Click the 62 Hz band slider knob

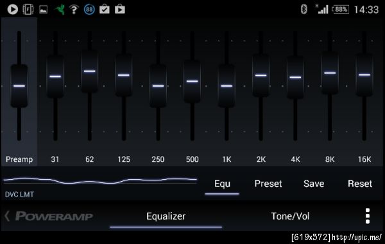[x=90, y=71]
